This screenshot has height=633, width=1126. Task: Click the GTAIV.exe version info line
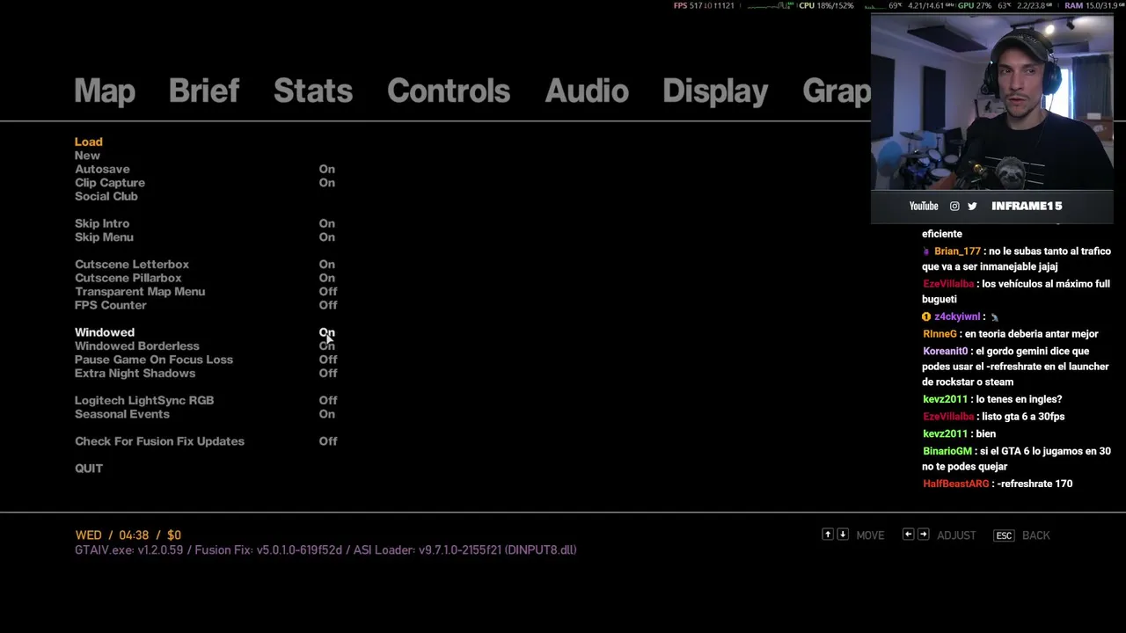click(325, 550)
